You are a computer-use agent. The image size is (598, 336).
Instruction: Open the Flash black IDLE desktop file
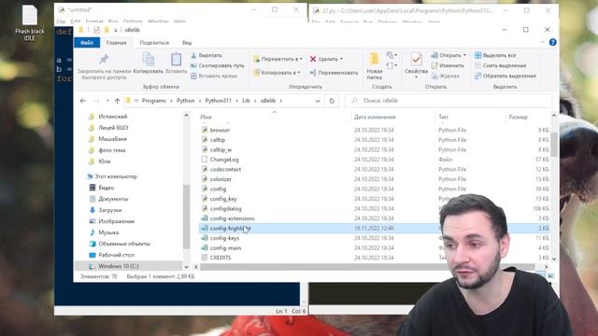coord(29,23)
